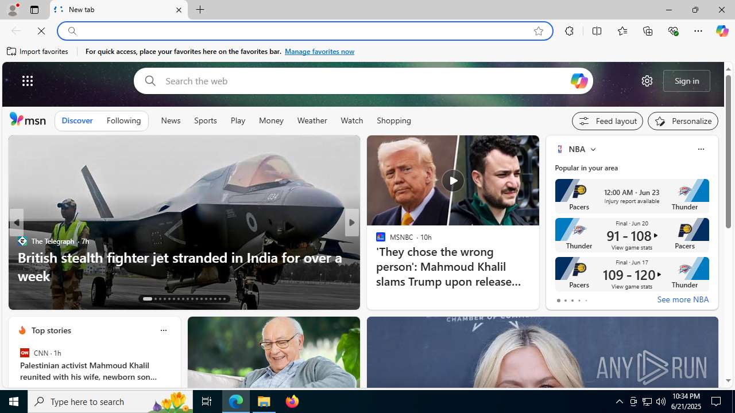This screenshot has width=735, height=413.
Task: Show next slide in news carousel
Action: pos(351,223)
